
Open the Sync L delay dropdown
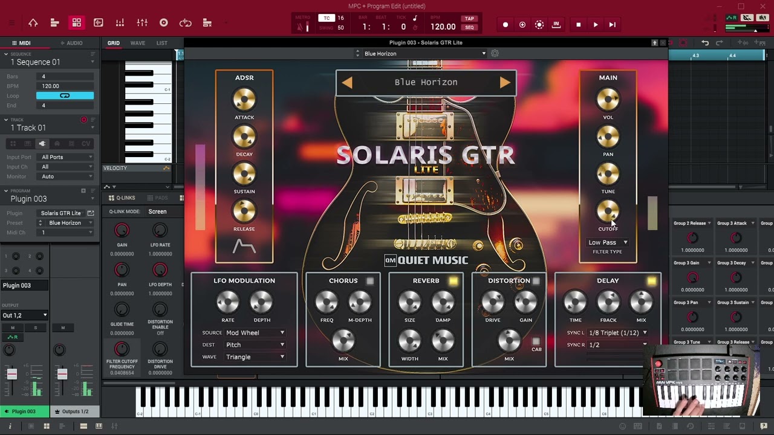tap(618, 333)
